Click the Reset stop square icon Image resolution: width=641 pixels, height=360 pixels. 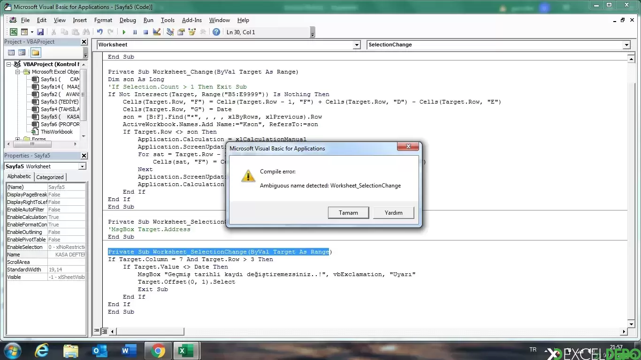(x=145, y=32)
